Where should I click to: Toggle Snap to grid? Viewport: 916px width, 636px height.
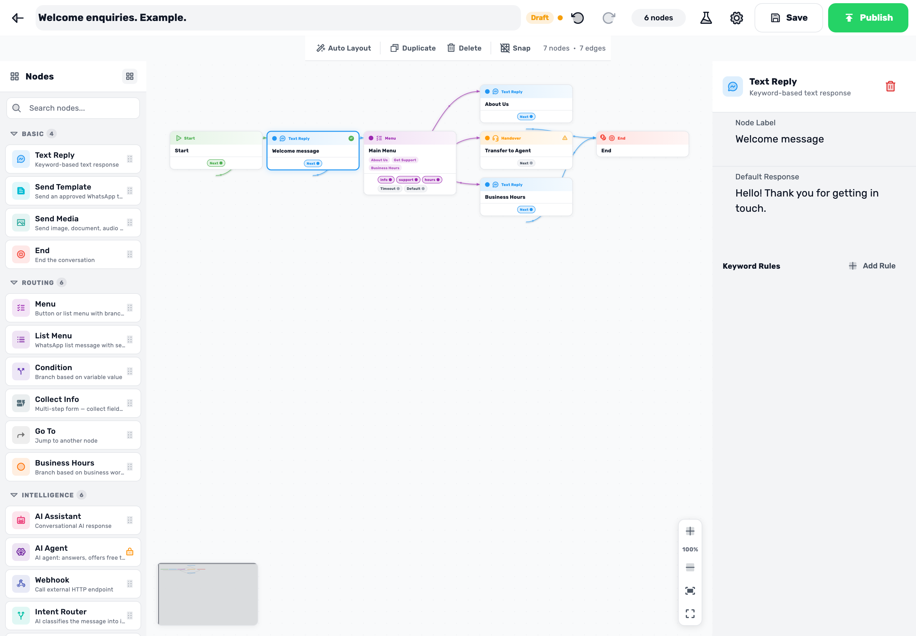[515, 48]
